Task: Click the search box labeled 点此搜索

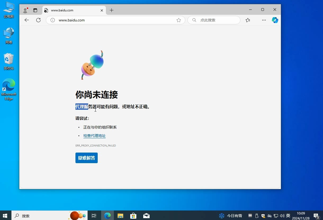Action: point(214,20)
